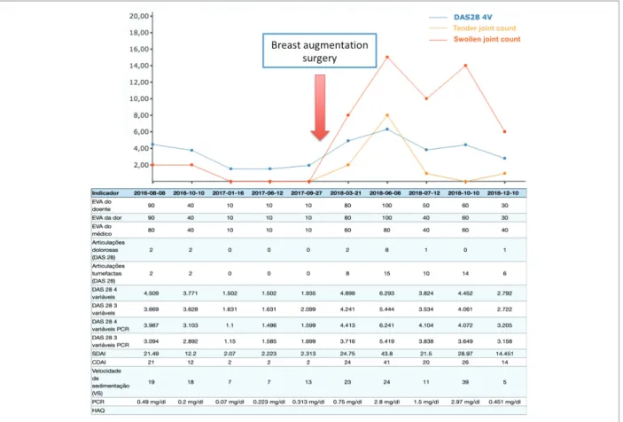Click the 10,00 y-axis label

(x=139, y=99)
